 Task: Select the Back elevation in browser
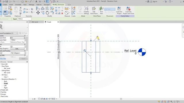click(5, 81)
